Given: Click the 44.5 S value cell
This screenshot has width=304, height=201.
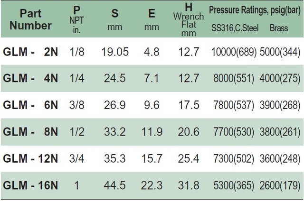Looking at the screenshot, I should click(115, 185).
